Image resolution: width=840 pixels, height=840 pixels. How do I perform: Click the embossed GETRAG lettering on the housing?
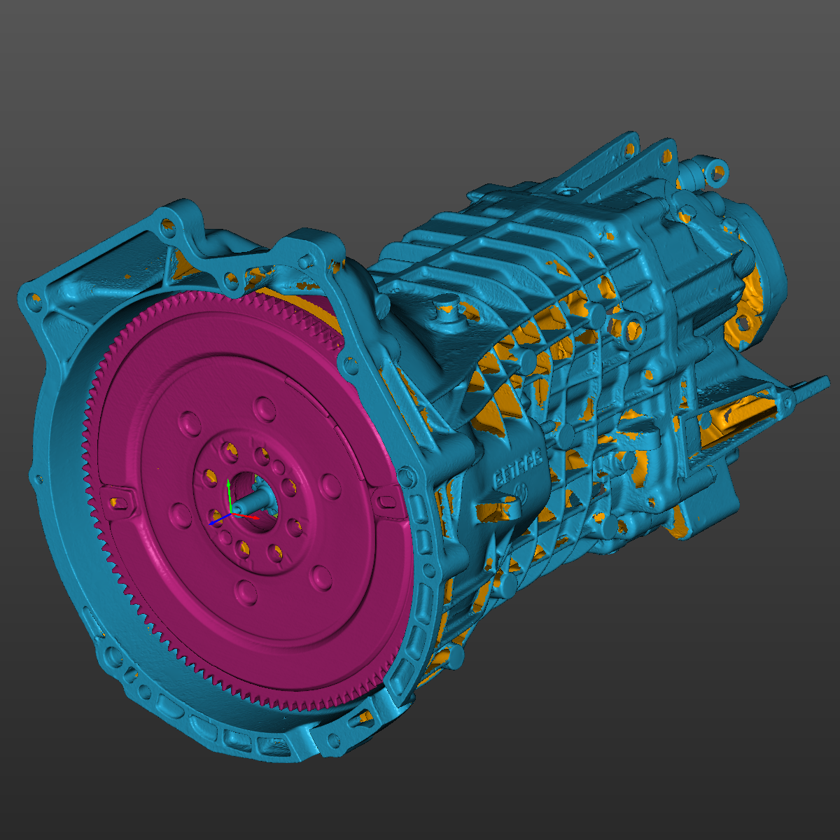point(519,470)
